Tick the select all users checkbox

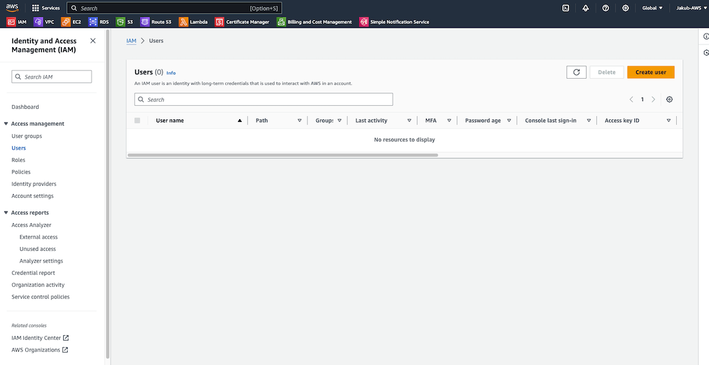[137, 121]
